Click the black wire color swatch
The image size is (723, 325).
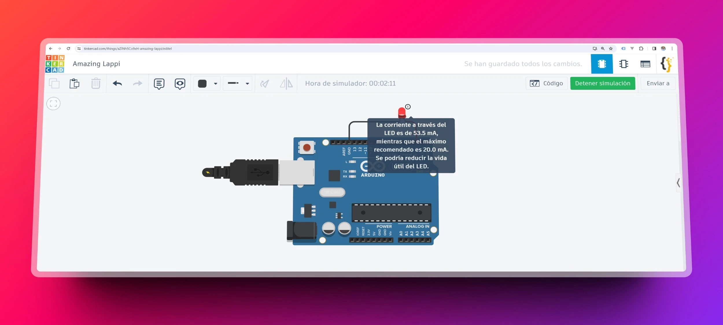click(202, 83)
